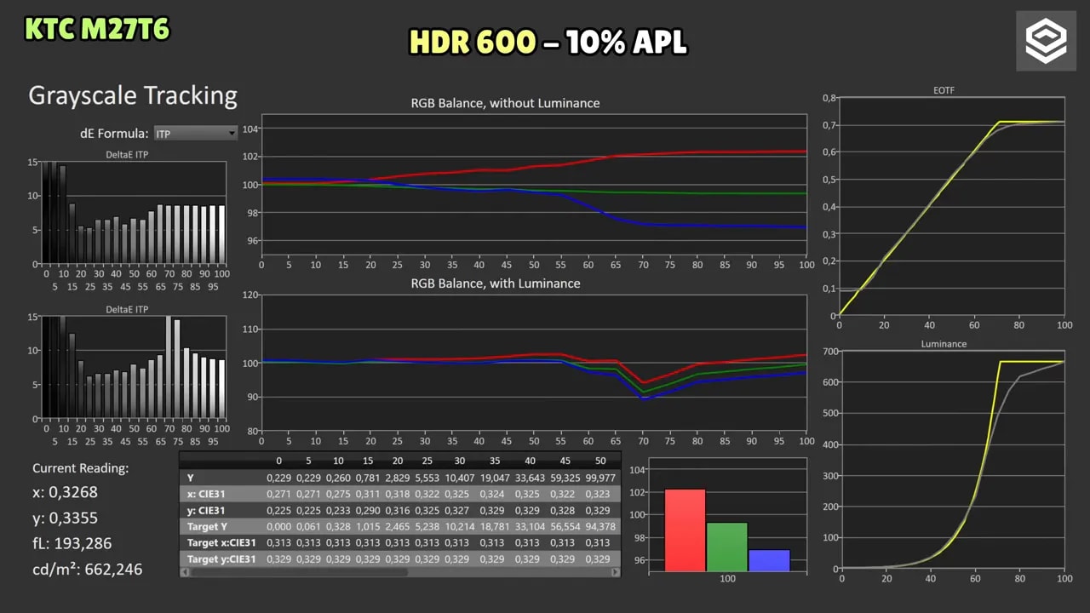Click the y: CIE31 value "0,233"
This screenshot has height=613, width=1090.
tap(338, 510)
